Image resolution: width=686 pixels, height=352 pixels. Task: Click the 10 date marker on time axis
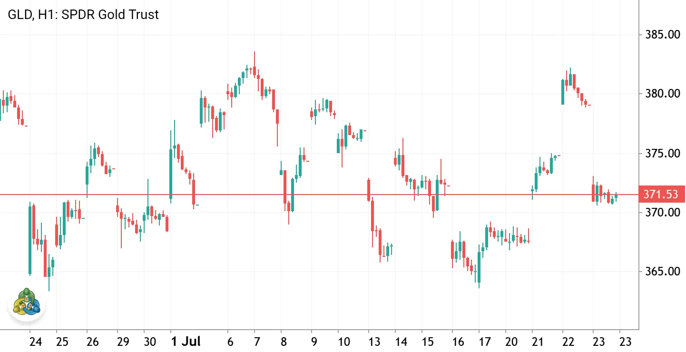[x=344, y=342]
